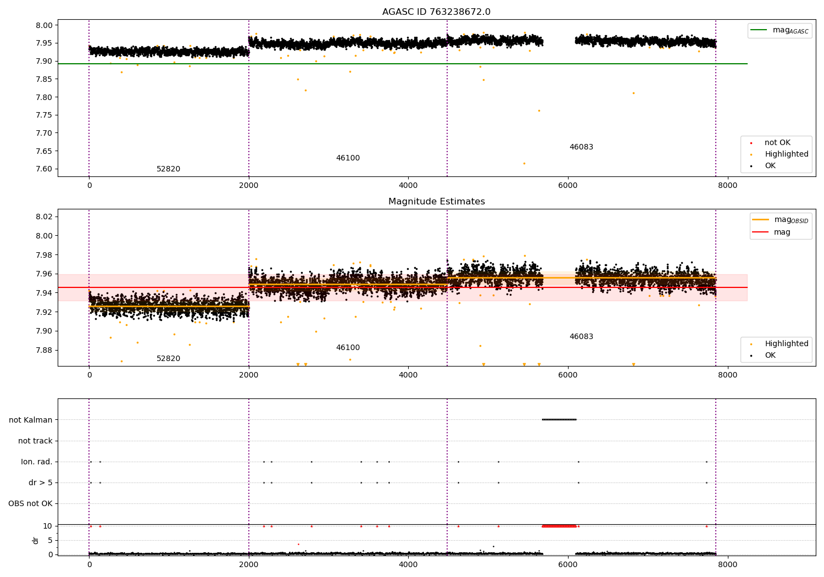
Task: Click the '8000' x-axis tick of the bottom plot
Action: [728, 564]
